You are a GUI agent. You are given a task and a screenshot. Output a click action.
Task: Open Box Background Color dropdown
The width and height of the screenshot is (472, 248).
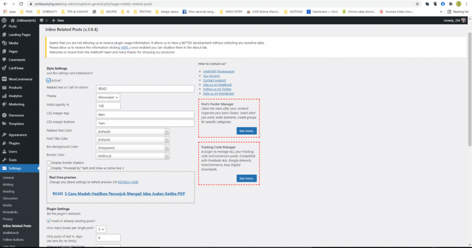pos(133,148)
